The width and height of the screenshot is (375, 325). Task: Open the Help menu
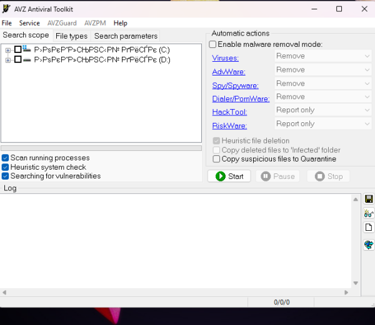[120, 23]
